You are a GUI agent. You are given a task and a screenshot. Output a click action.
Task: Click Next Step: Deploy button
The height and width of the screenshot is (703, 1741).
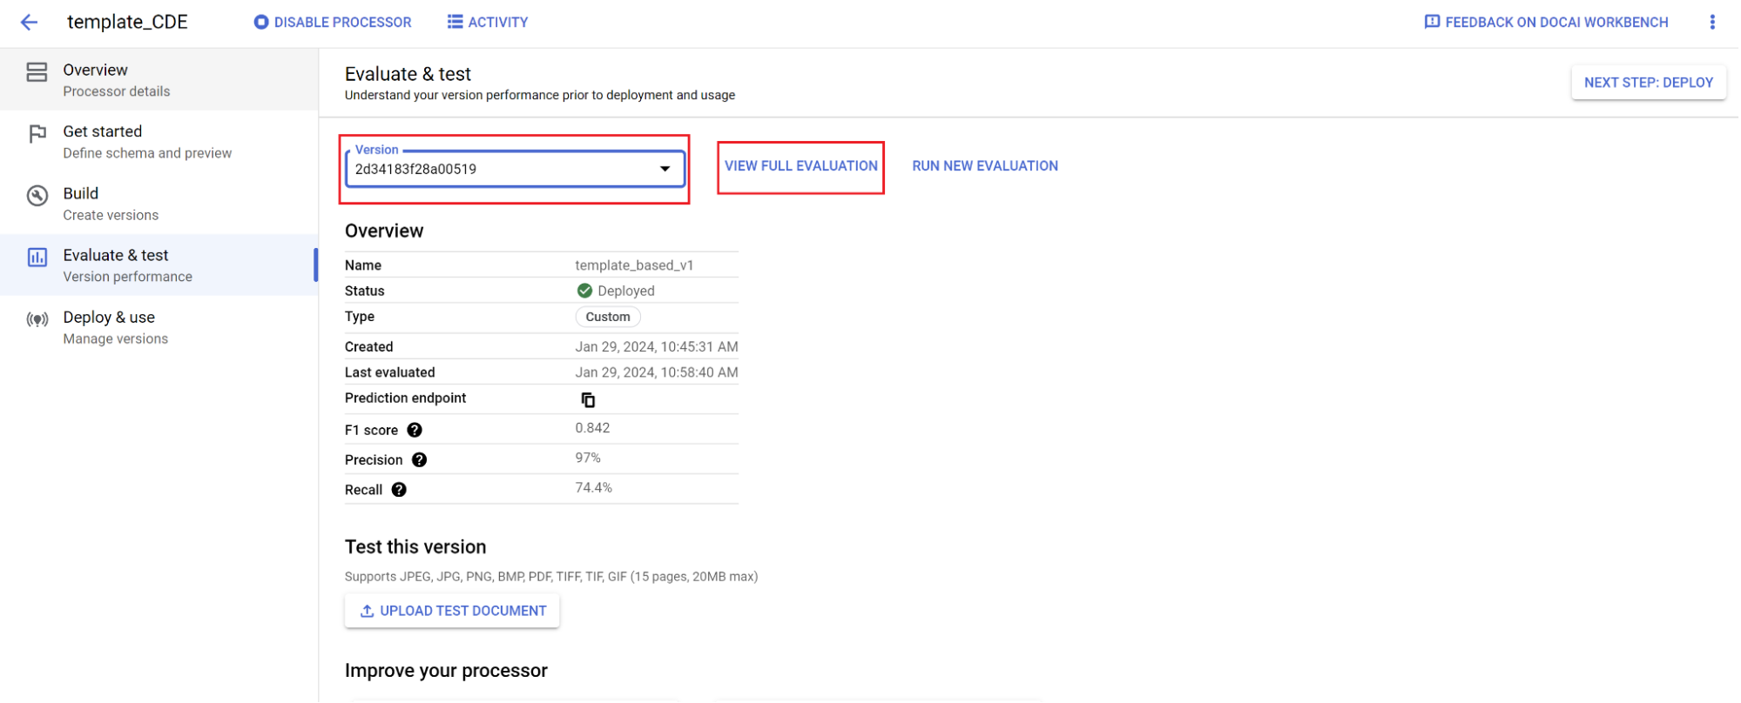1648,83
